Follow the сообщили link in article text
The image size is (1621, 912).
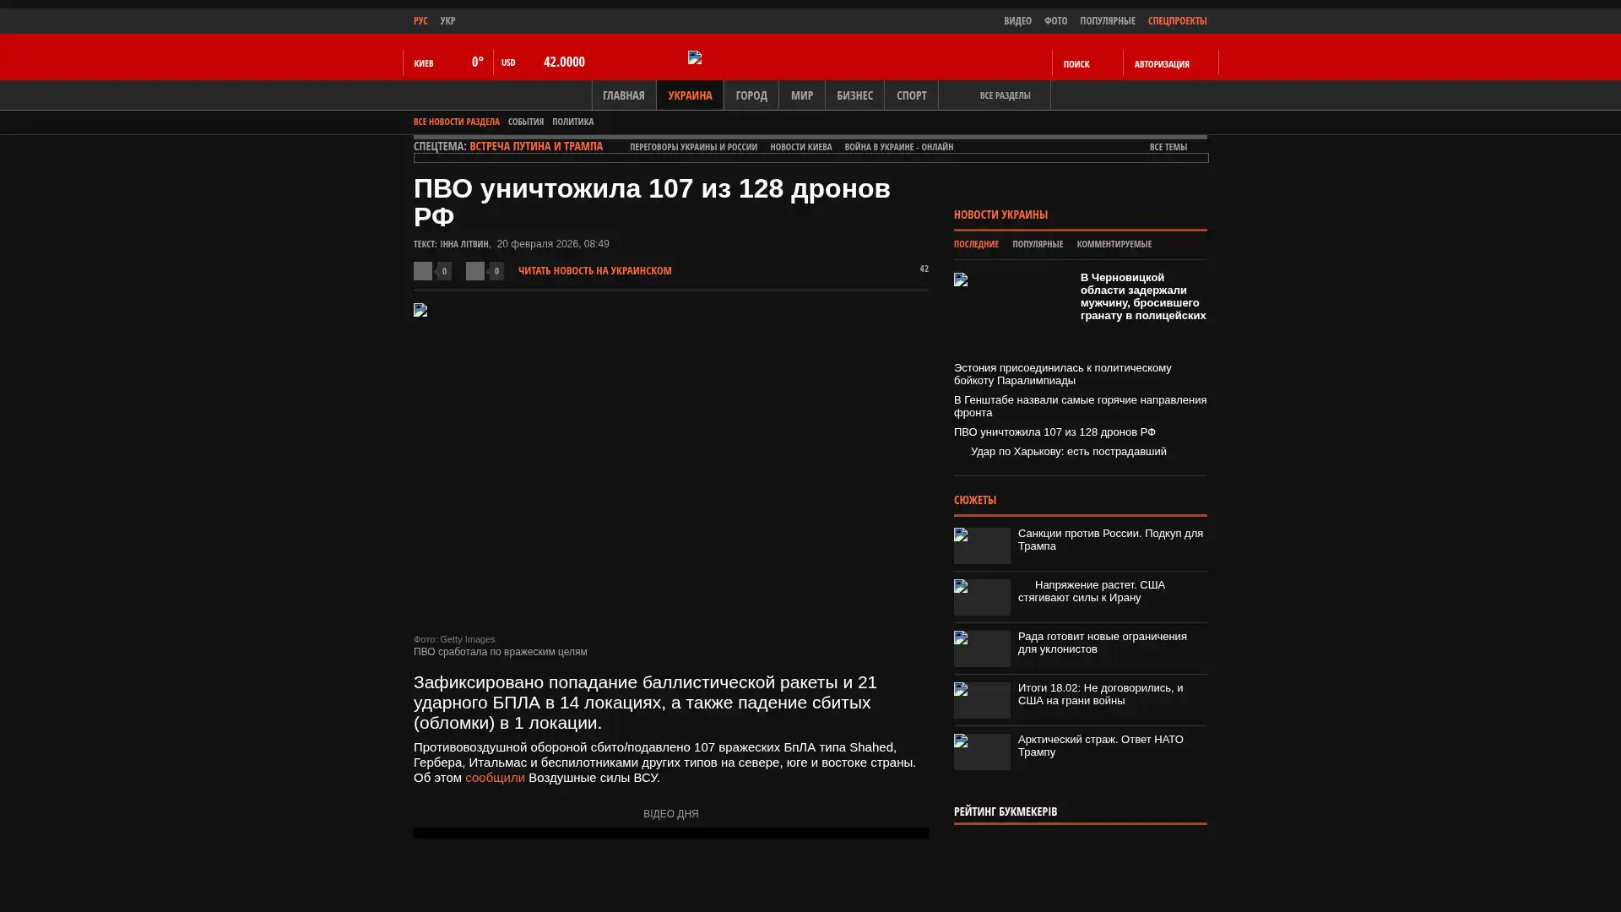tap(495, 778)
